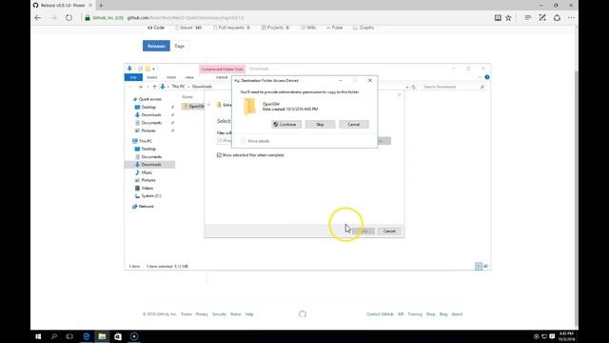Viewport: 609px width, 343px height.
Task: Click the browser Back button
Action: coord(38,18)
